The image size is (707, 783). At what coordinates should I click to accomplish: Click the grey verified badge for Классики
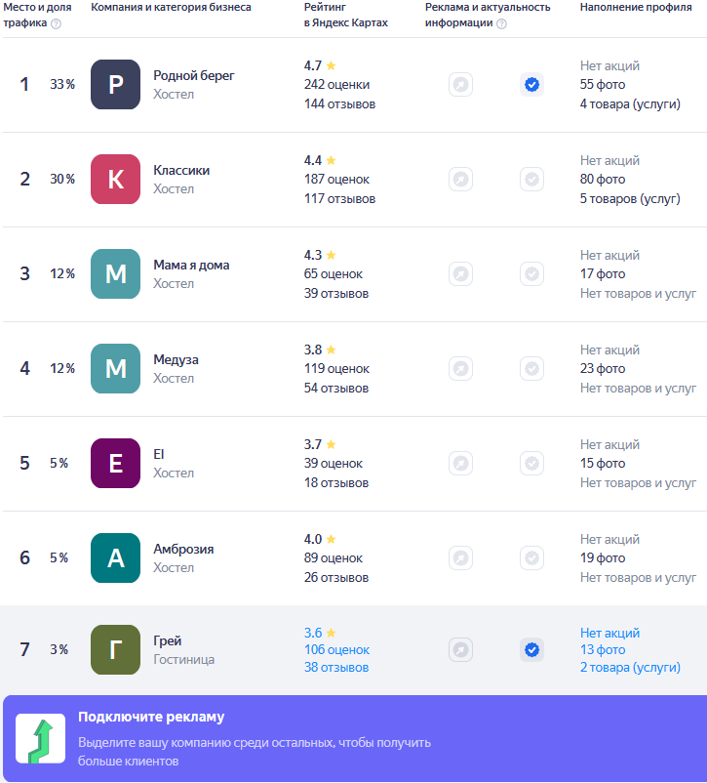(x=531, y=180)
